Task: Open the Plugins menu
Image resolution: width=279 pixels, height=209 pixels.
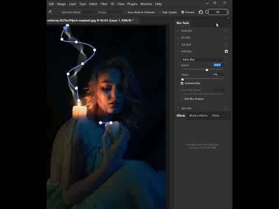Action: (132, 4)
